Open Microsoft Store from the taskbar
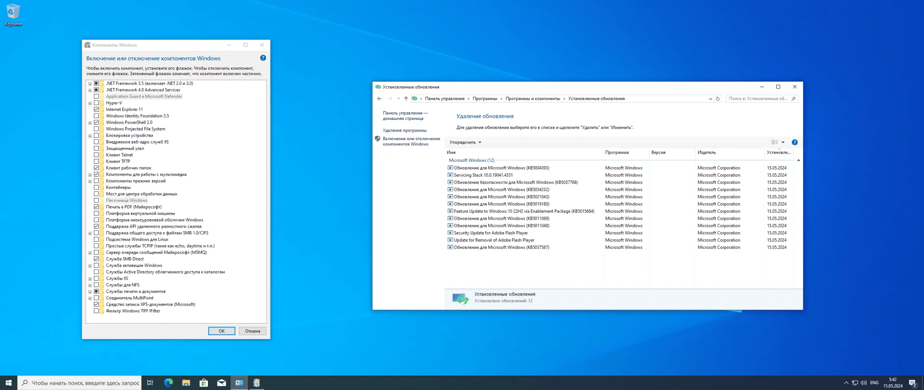The image size is (924, 390). pyautogui.click(x=204, y=383)
